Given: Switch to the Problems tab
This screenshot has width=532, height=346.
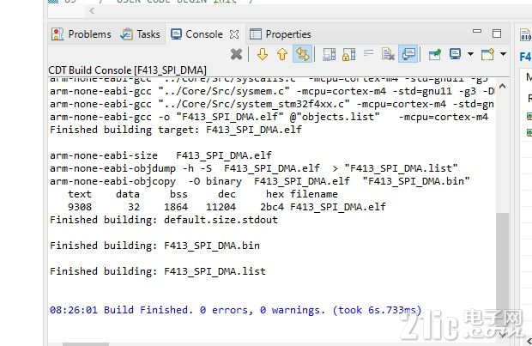Looking at the screenshot, I should (x=82, y=34).
